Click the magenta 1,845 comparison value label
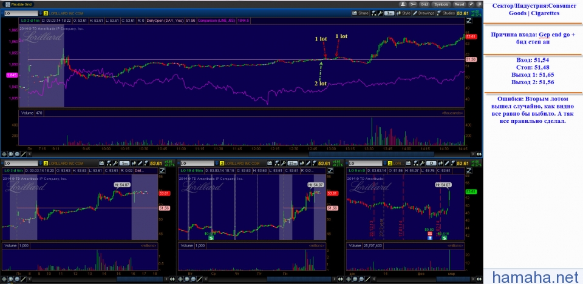The width and height of the screenshot is (583, 284). tap(12, 75)
